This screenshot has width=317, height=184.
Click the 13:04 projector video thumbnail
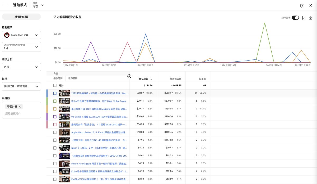click(x=64, y=93)
